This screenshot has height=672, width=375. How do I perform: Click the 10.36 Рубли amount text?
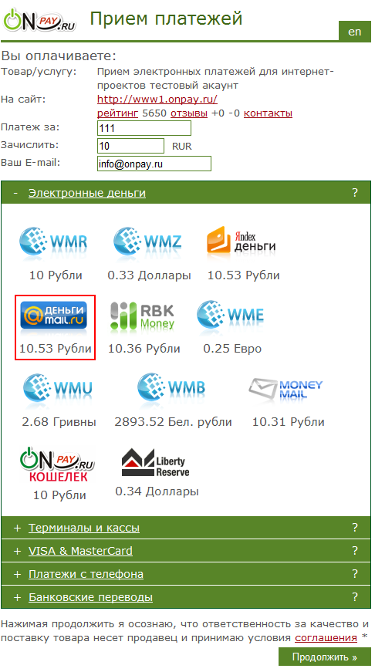144,349
